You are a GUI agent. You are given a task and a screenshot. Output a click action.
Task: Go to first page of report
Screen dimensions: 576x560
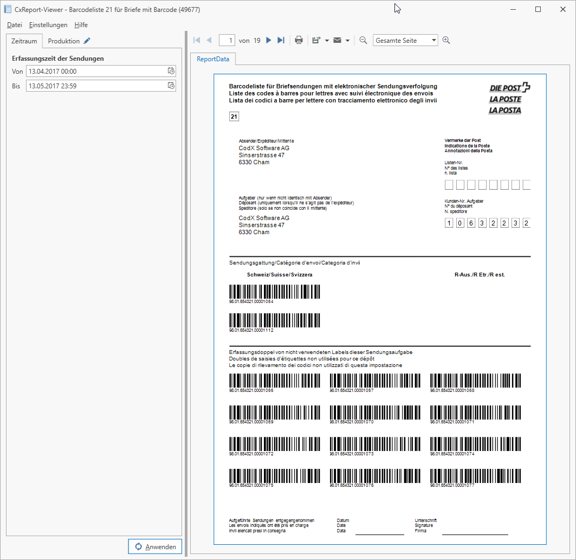click(x=197, y=41)
